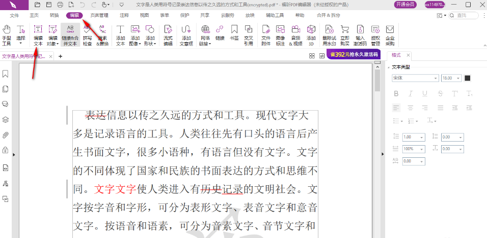Open the bookmarks panel in the left sidebar

click(x=5, y=74)
